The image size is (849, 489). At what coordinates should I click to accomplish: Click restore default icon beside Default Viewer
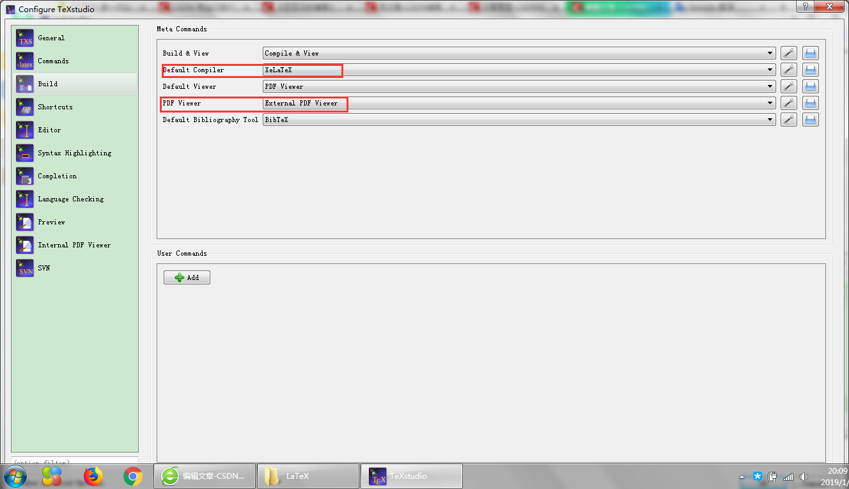(810, 86)
